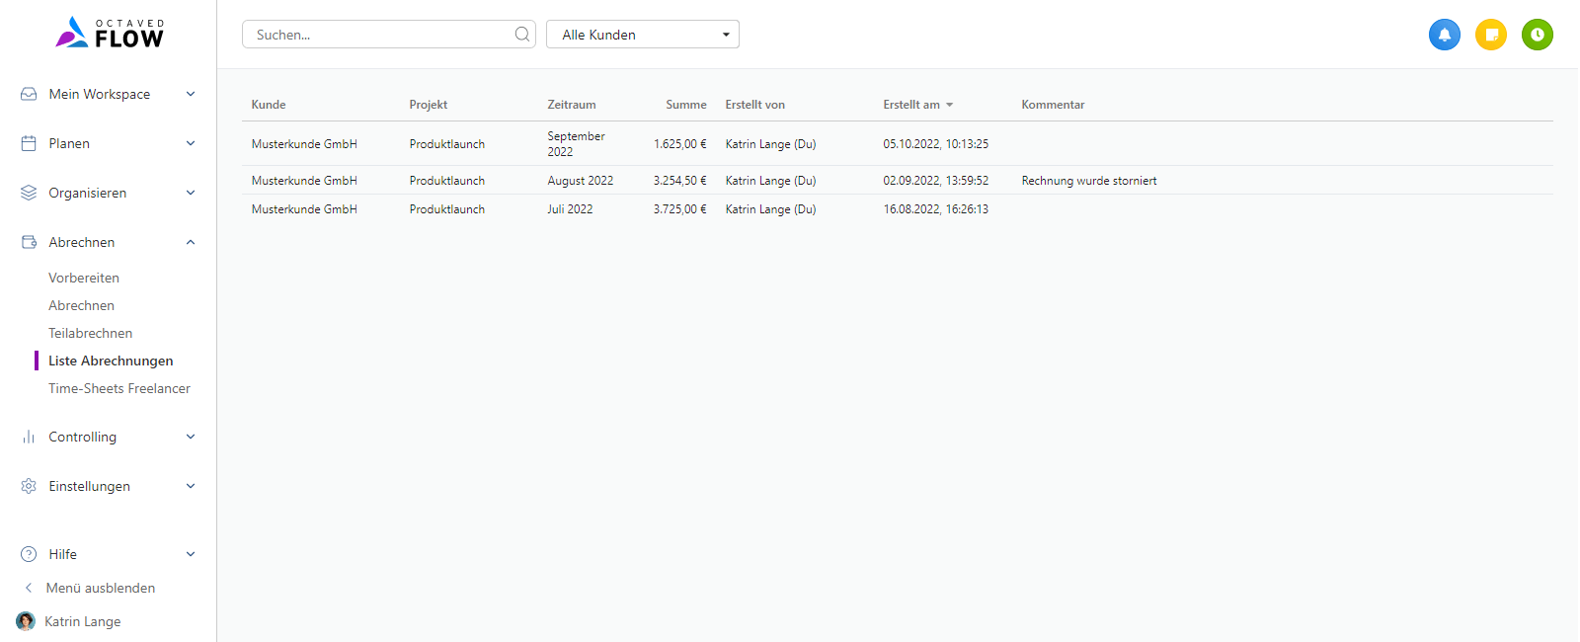Sort by Zeitraum column header
The height and width of the screenshot is (642, 1580).
(x=572, y=105)
